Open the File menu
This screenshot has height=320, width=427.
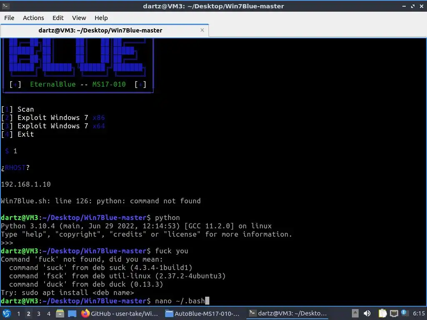point(9,18)
